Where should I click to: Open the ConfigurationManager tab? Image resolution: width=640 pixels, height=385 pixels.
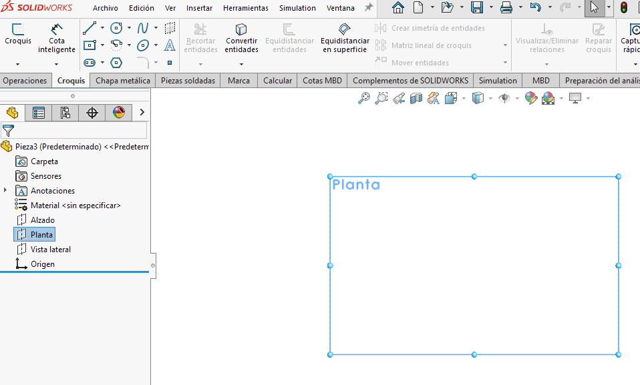(65, 113)
